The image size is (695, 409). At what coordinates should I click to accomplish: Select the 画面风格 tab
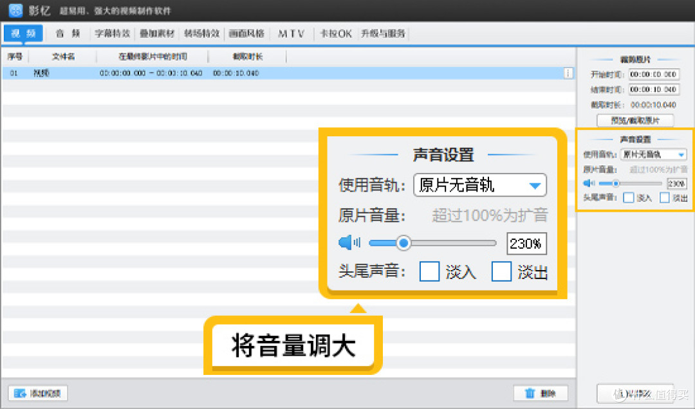pos(246,33)
